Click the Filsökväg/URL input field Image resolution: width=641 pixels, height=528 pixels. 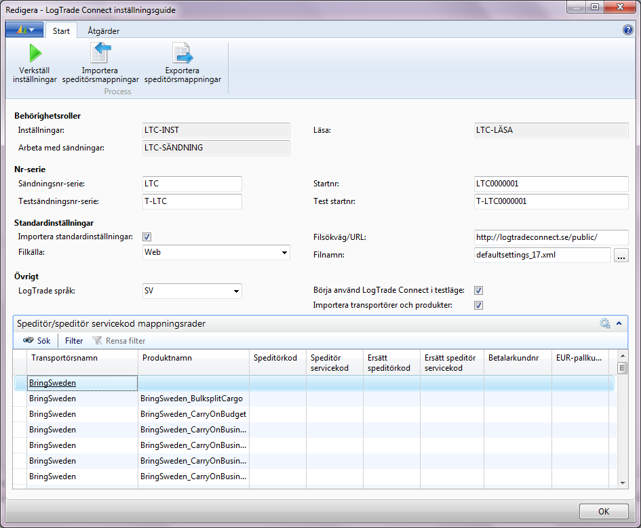pos(551,237)
